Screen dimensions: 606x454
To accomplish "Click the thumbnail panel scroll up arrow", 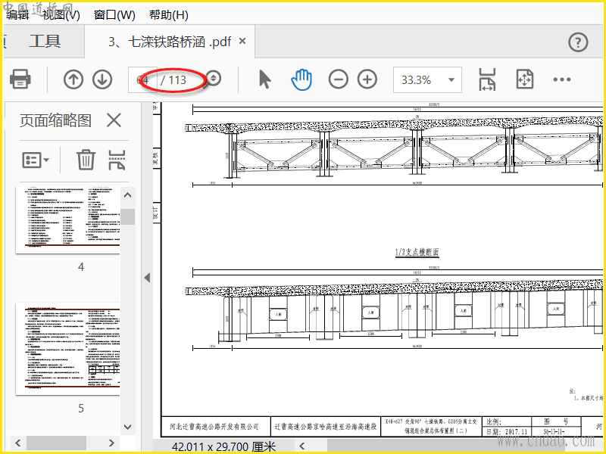I will pyautogui.click(x=127, y=195).
